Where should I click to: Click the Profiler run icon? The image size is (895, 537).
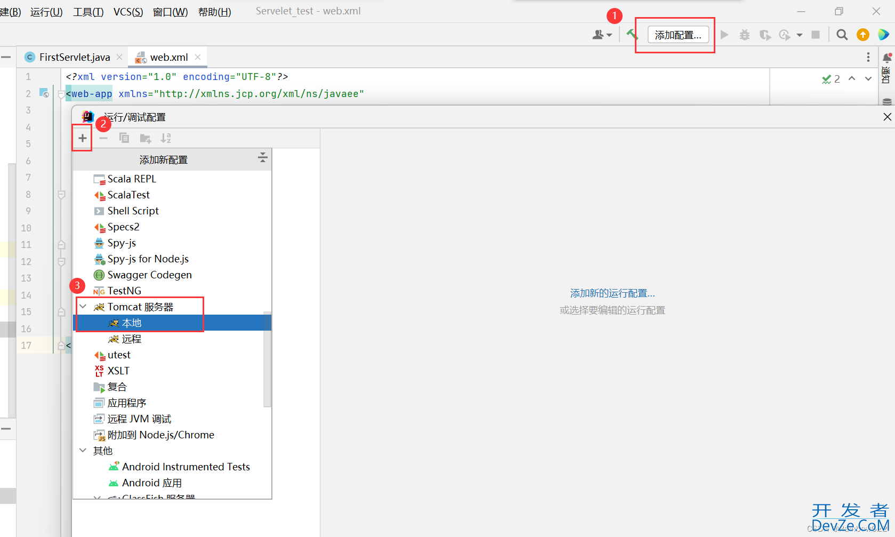point(784,35)
